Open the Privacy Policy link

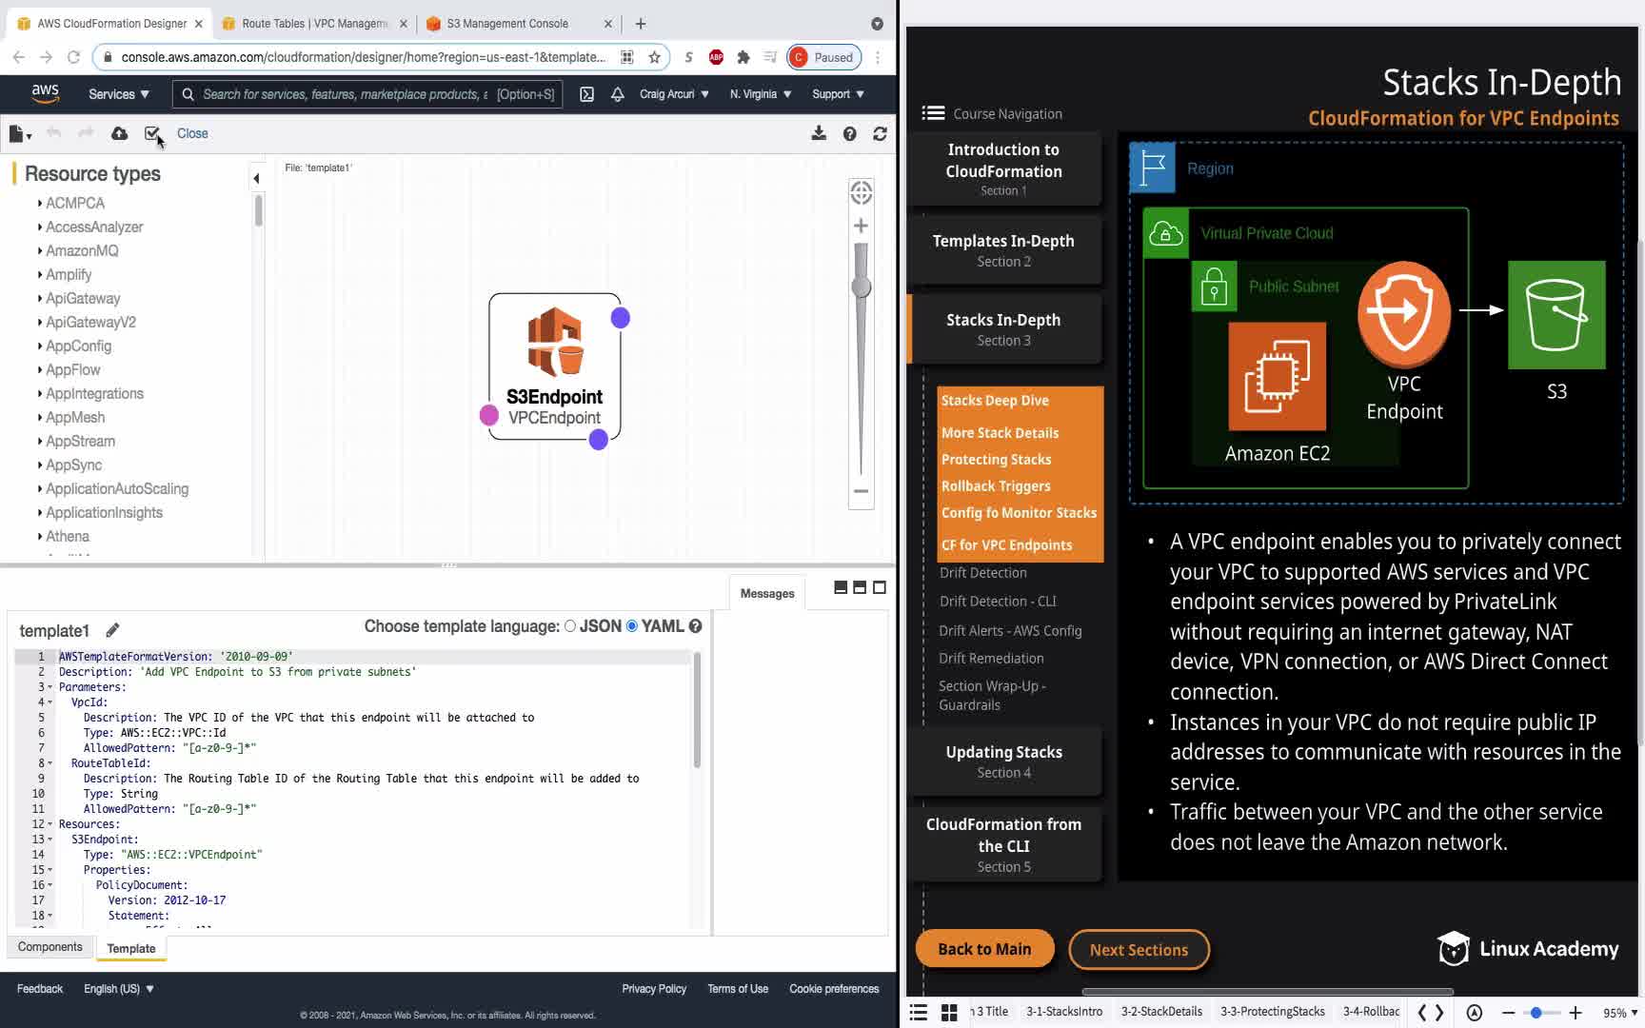(654, 989)
